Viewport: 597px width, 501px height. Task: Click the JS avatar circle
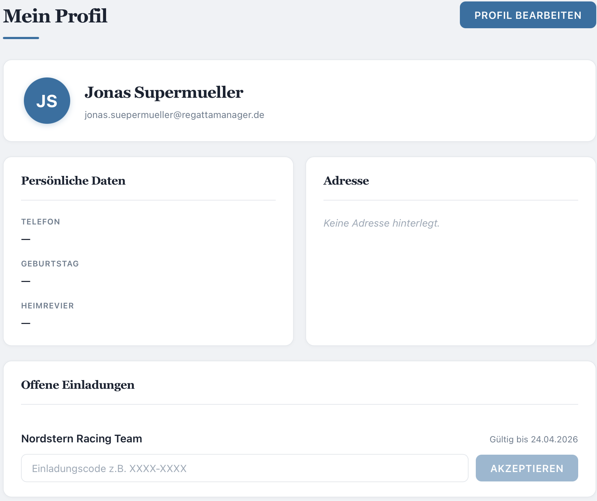tap(47, 101)
